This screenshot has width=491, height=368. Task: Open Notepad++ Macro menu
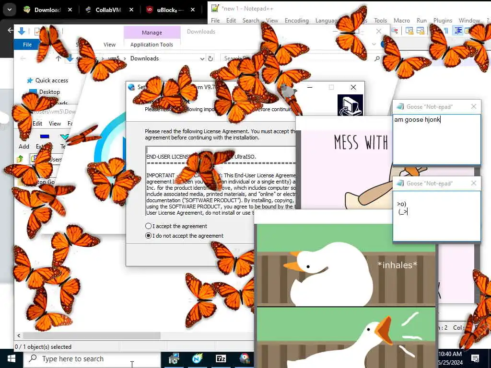tap(401, 20)
